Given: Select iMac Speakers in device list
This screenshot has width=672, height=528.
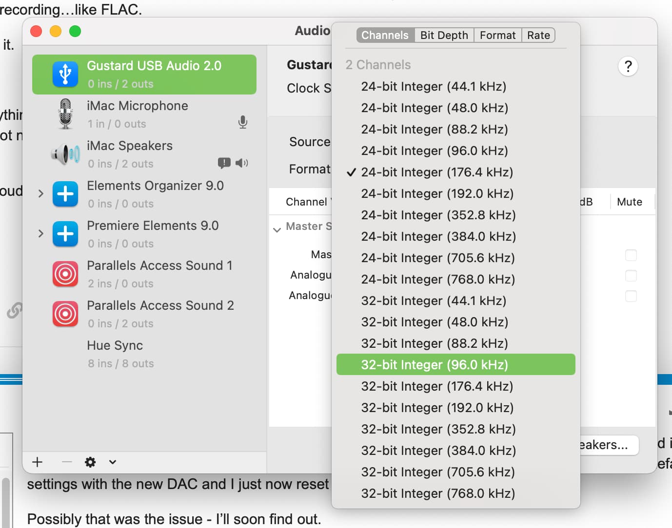Looking at the screenshot, I should pos(144,154).
